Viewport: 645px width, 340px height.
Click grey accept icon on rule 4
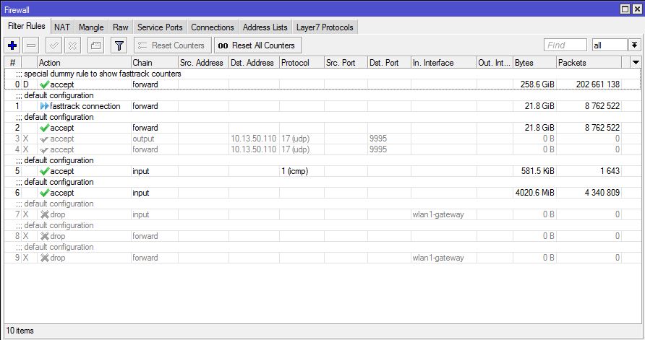44,149
